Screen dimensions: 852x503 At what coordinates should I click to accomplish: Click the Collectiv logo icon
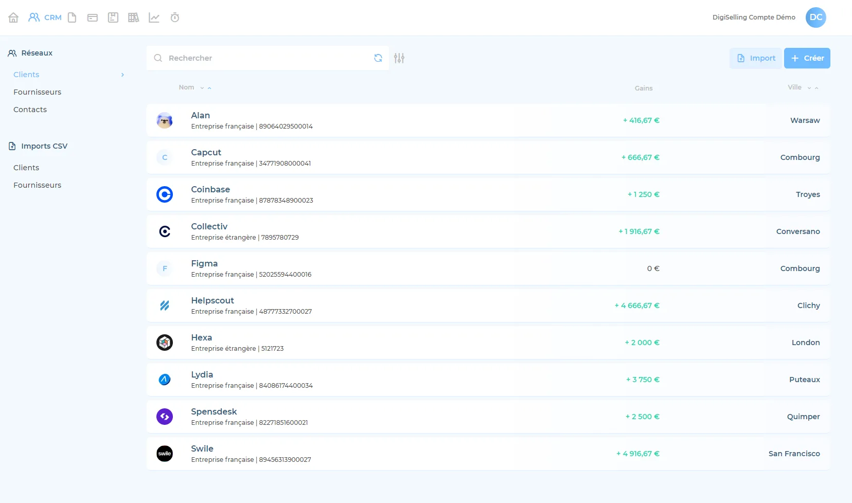coord(165,231)
